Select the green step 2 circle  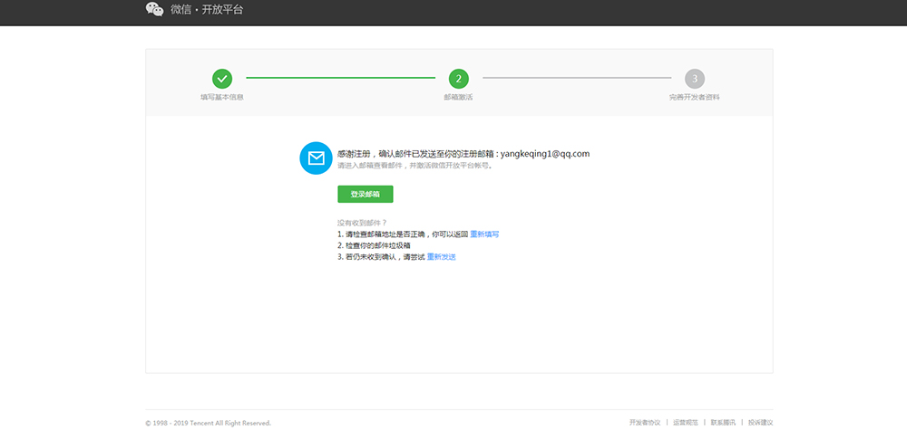(x=458, y=79)
